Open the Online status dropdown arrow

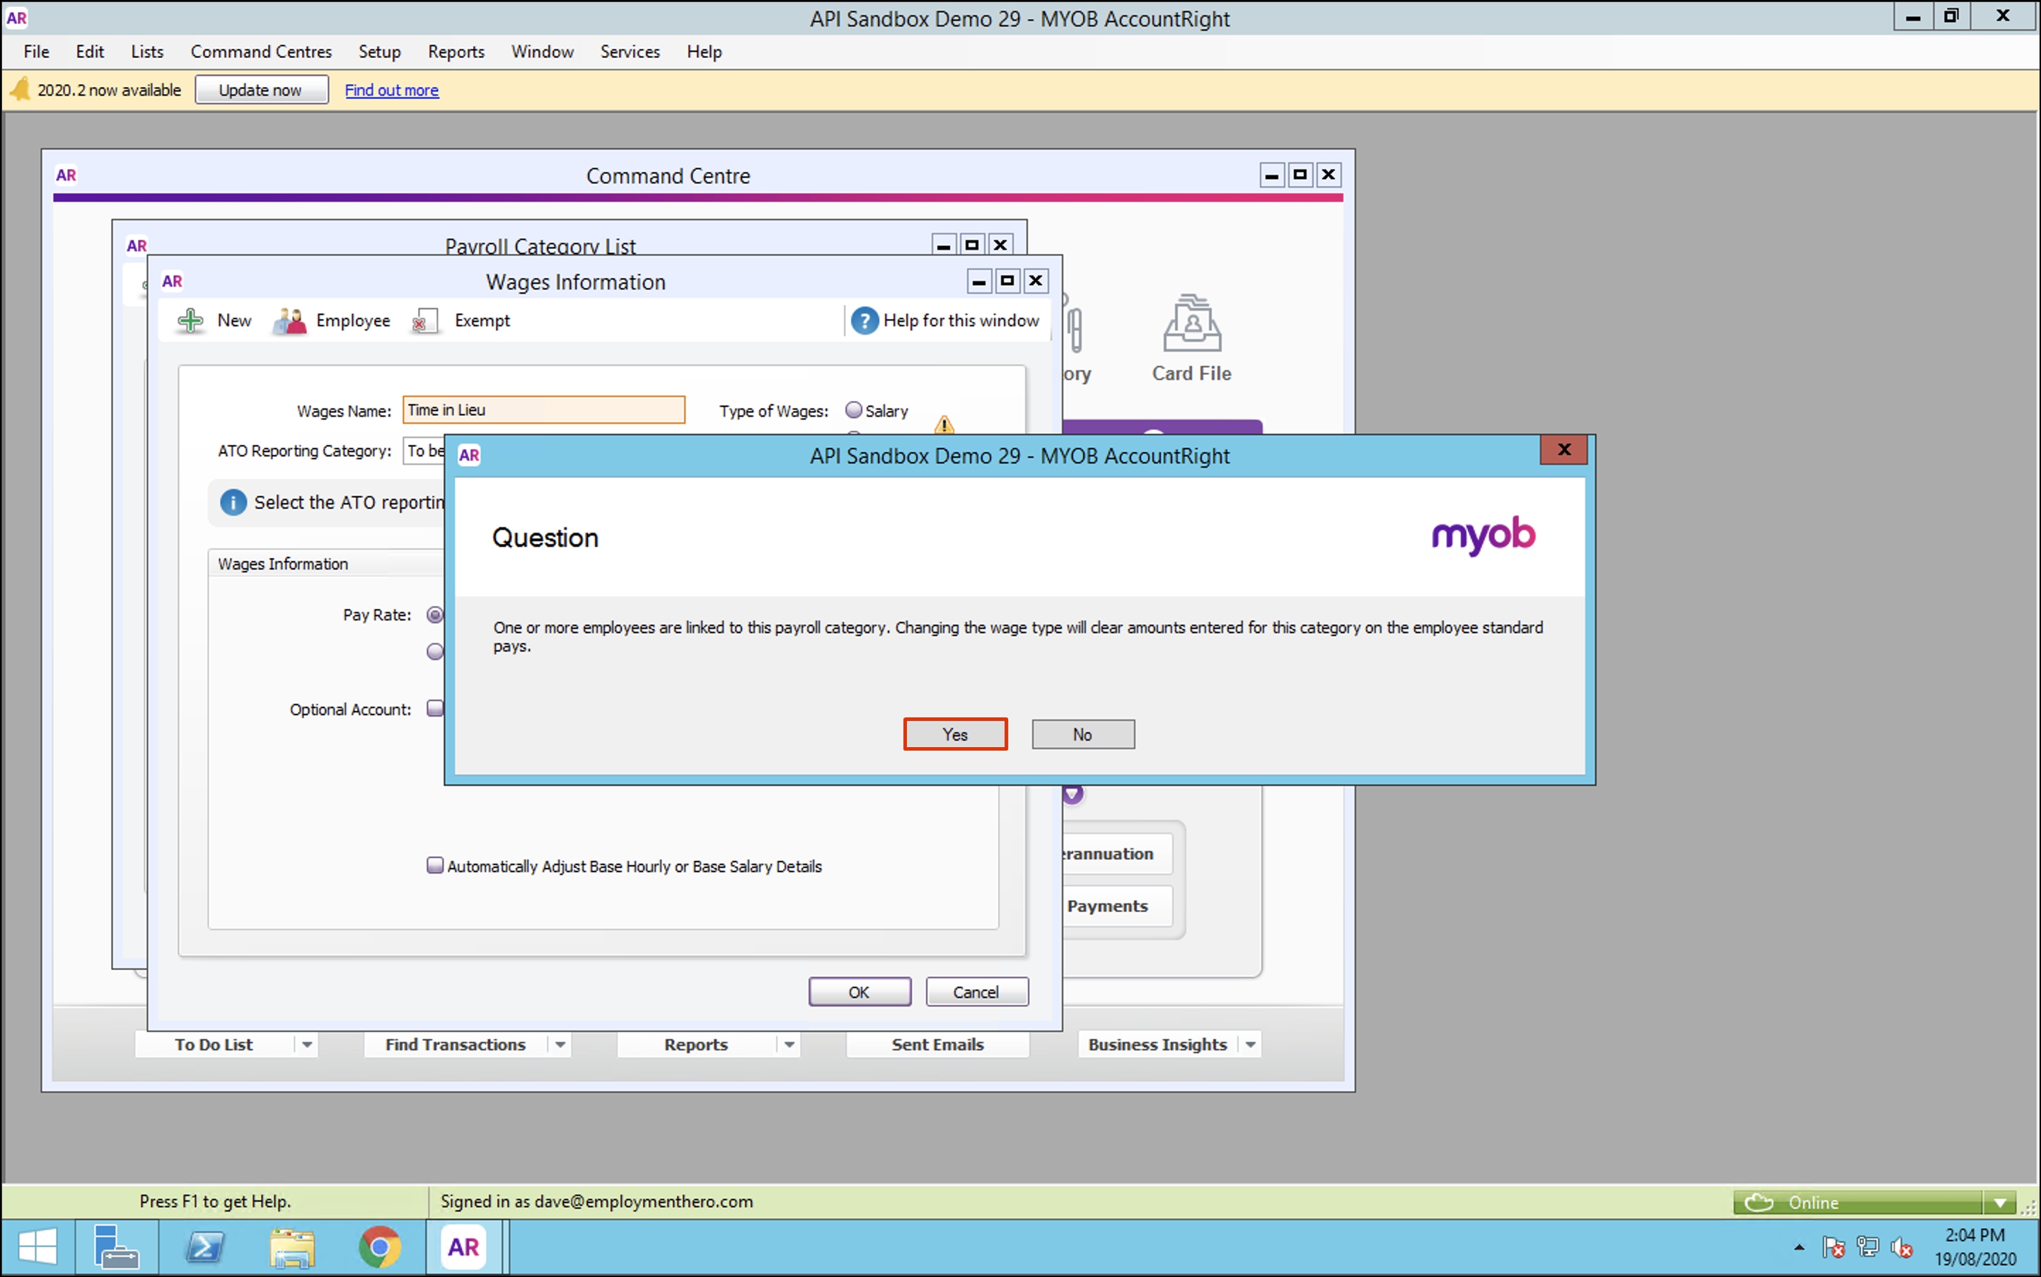(x=2000, y=1202)
